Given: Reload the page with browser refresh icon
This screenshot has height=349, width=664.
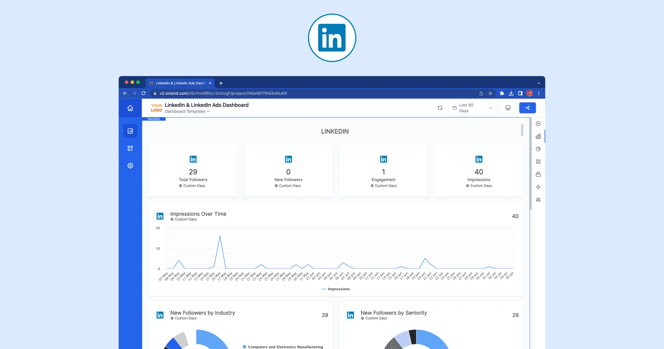Looking at the screenshot, I should (144, 93).
